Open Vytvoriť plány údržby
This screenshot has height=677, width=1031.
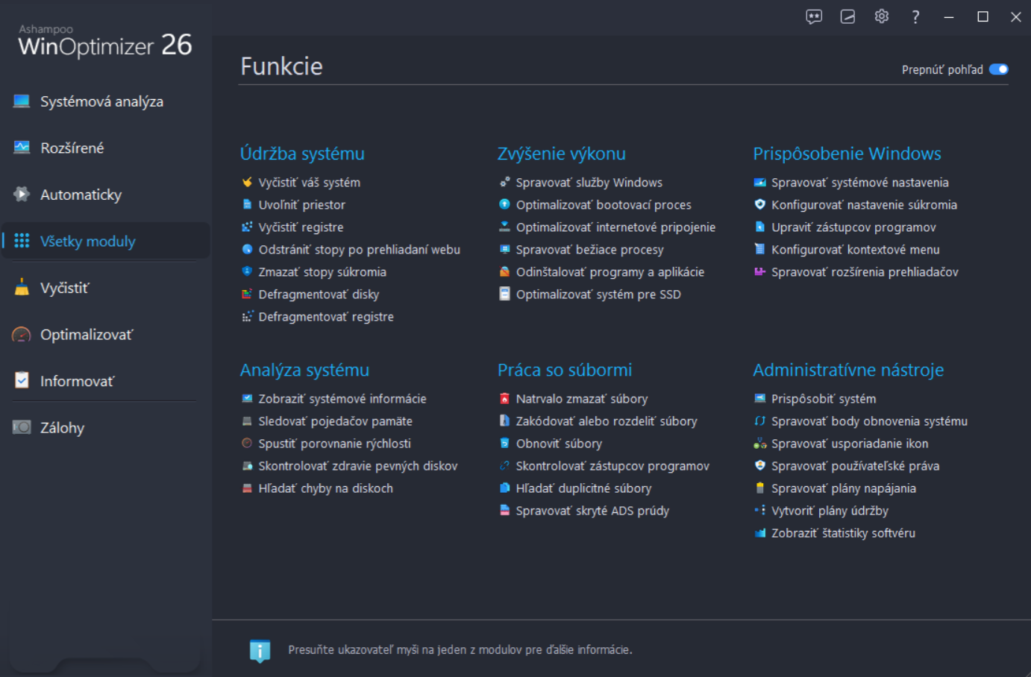click(x=830, y=511)
